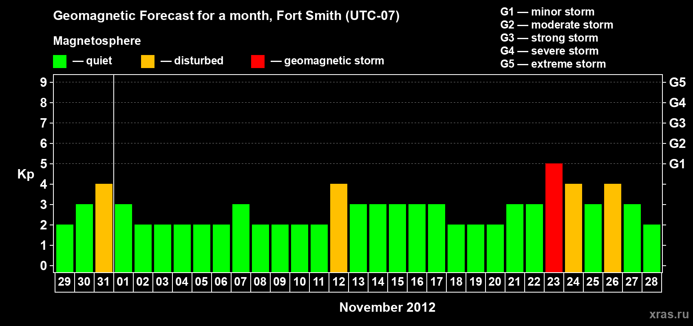Click the '— disturbed' legend text
The image size is (693, 326).
192,61
